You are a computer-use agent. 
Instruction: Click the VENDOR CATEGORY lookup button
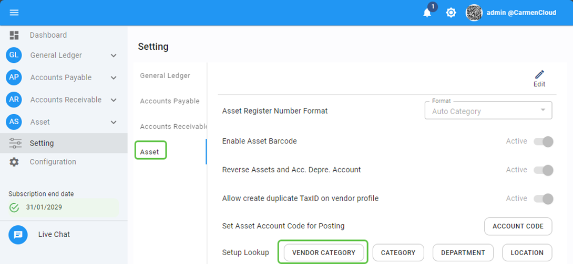(323, 252)
